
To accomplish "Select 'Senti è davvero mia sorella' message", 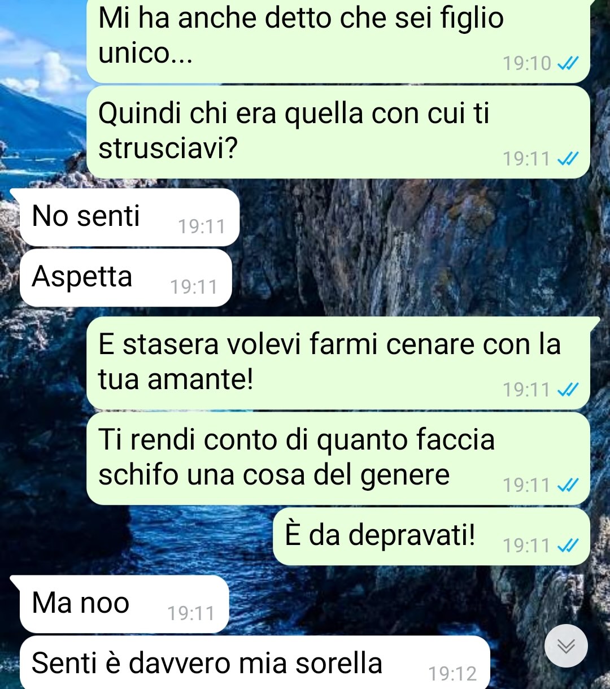I will coord(254,663).
